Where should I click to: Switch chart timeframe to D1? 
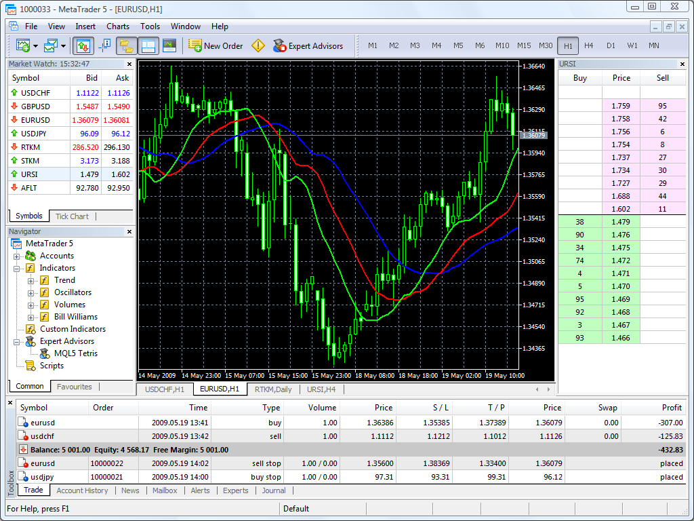coord(611,45)
